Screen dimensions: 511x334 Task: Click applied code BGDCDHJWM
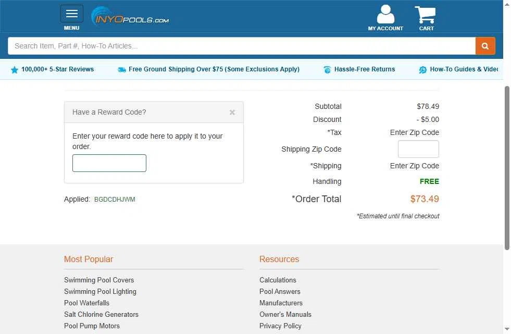pyautogui.click(x=115, y=200)
